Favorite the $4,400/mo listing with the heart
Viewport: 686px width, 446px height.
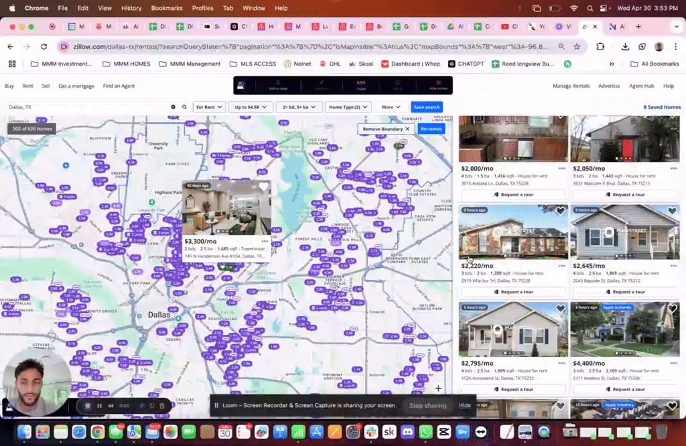click(672, 309)
